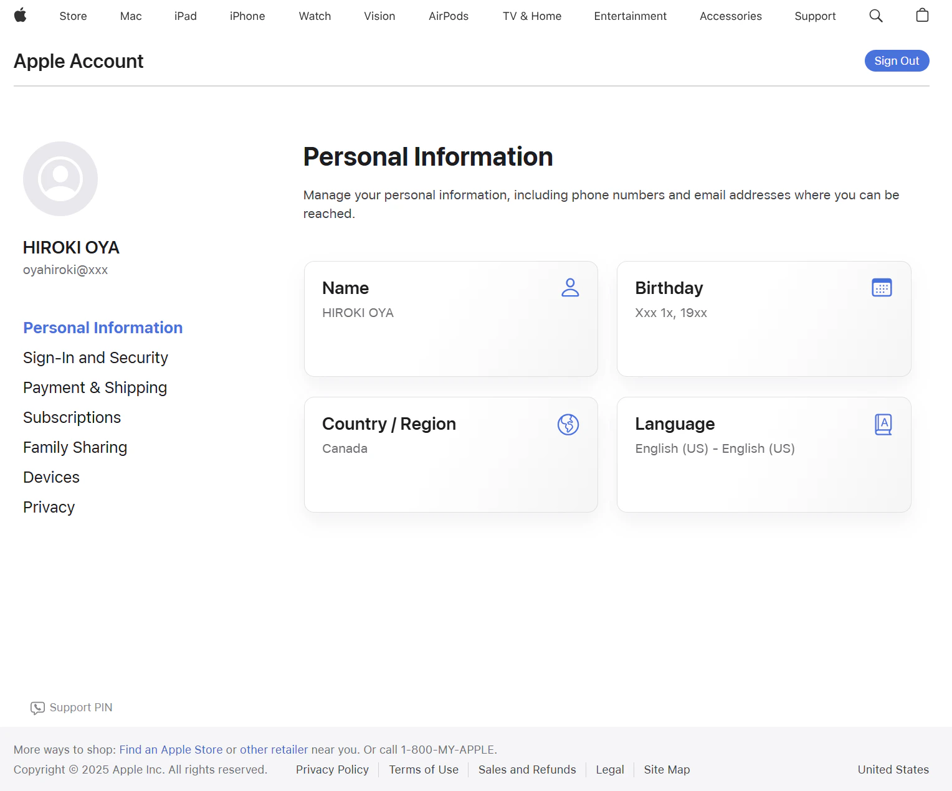Open the Site Map link
The width and height of the screenshot is (952, 791).
pos(667,770)
